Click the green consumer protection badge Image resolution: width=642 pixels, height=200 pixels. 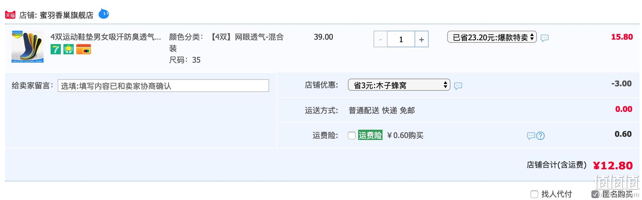tap(69, 49)
